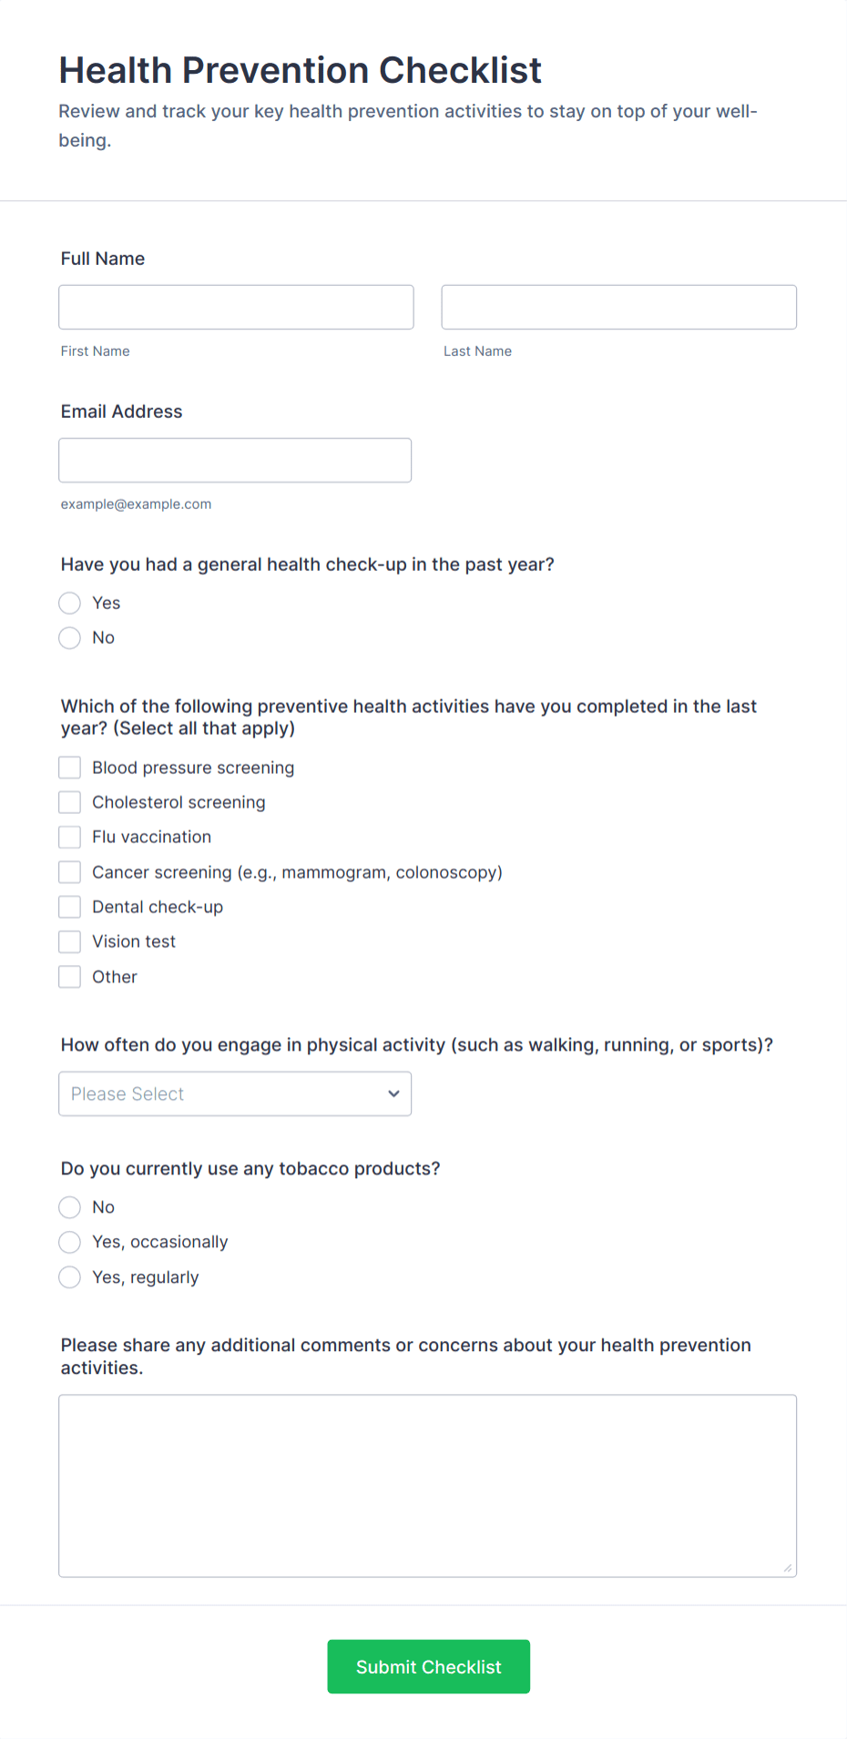Check the Vision test checkbox
847x1739 pixels.
[69, 941]
